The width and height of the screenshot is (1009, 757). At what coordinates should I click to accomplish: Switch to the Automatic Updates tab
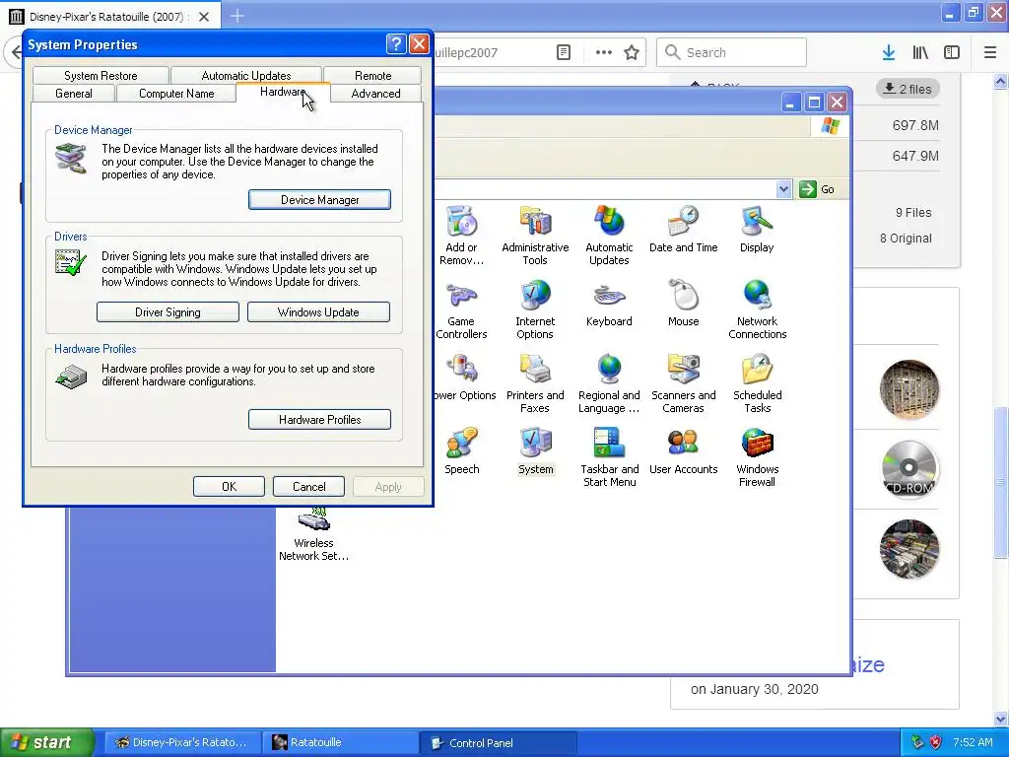245,75
